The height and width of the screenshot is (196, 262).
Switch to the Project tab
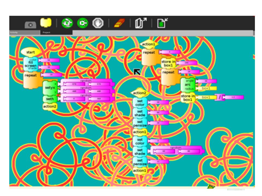56,32
